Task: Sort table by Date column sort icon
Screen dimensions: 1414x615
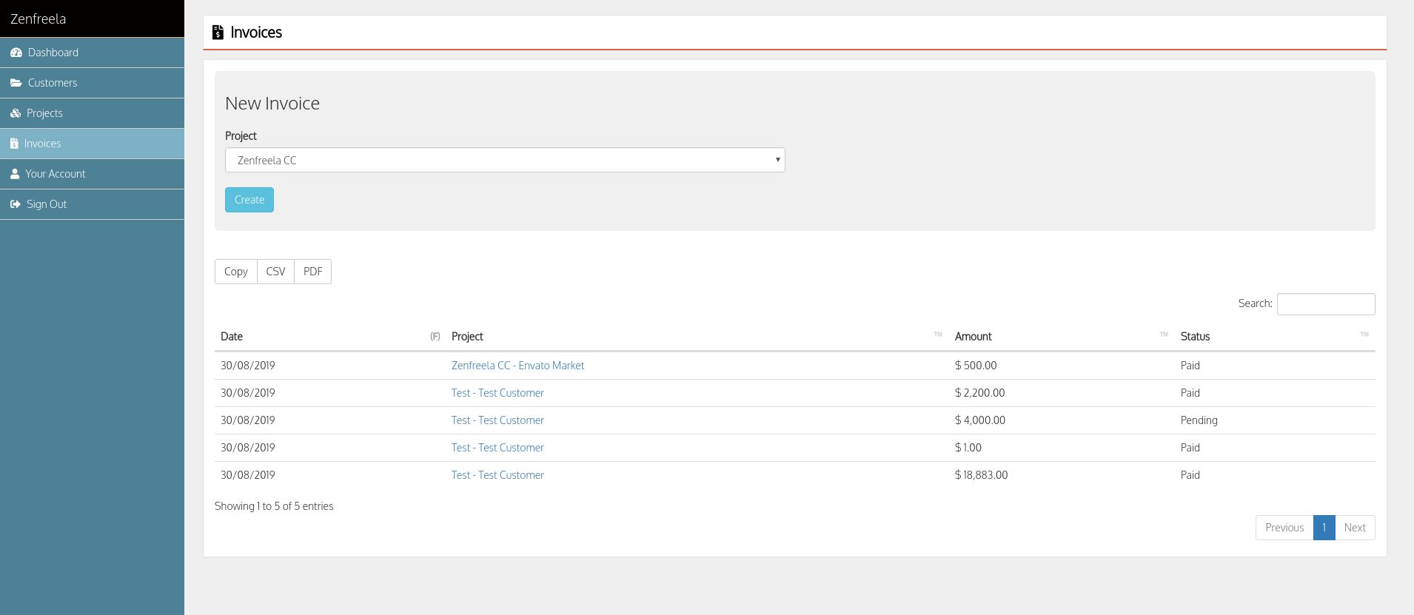Action: 435,336
